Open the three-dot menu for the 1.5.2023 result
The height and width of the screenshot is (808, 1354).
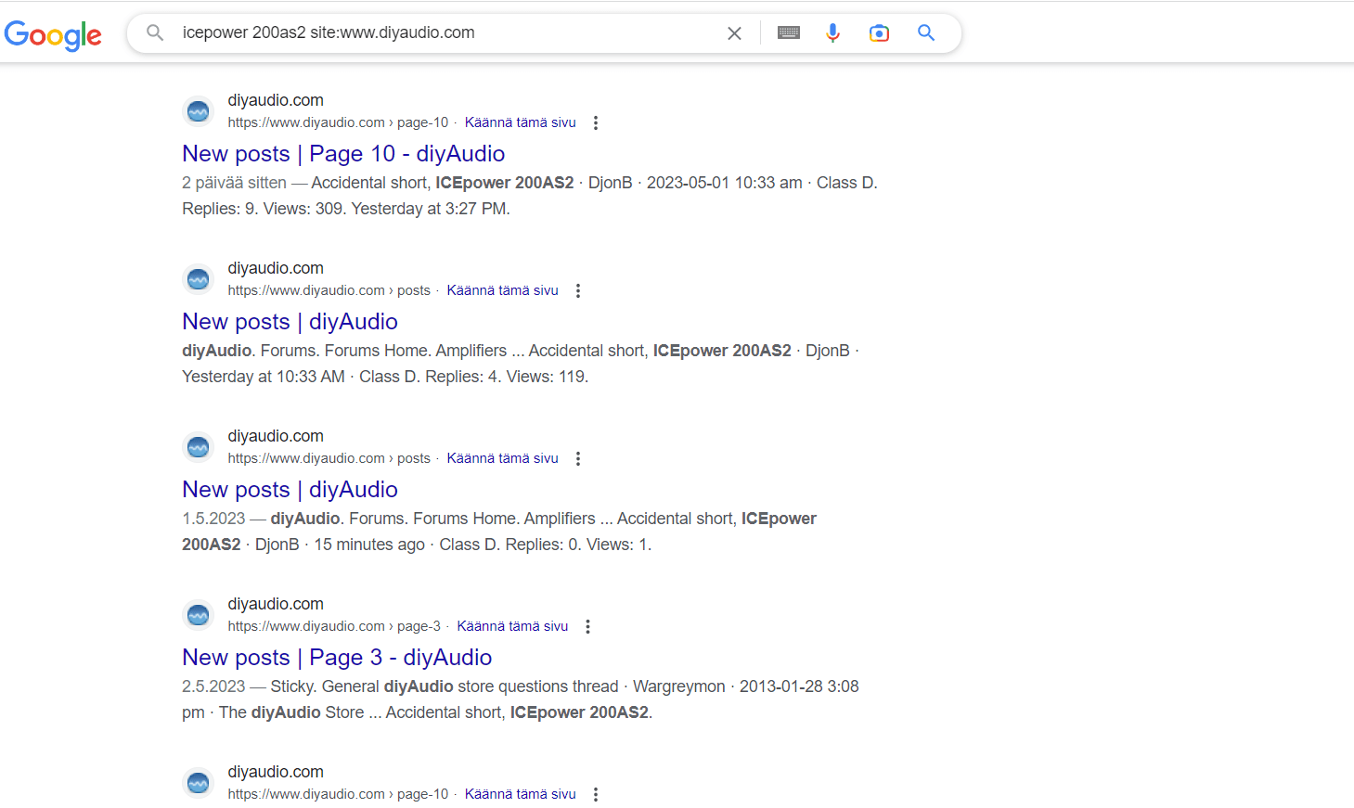click(x=578, y=458)
